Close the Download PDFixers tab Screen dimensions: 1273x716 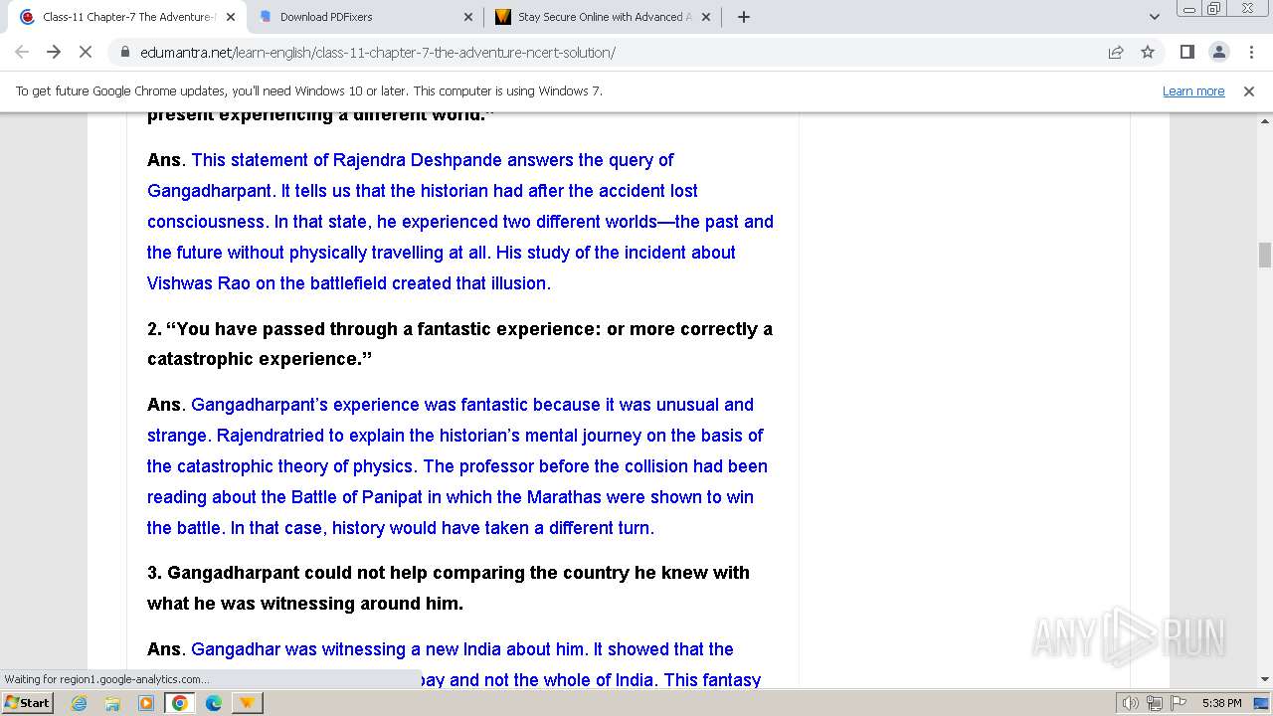tap(469, 17)
